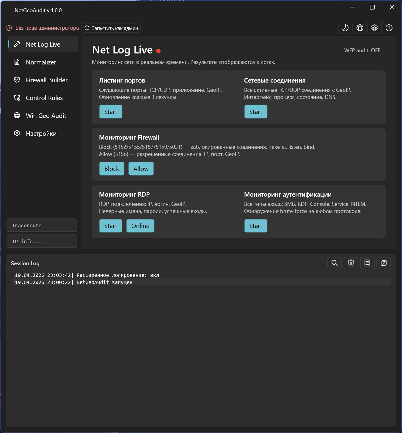Open the log file document icon
The width and height of the screenshot is (402, 433).
367,263
